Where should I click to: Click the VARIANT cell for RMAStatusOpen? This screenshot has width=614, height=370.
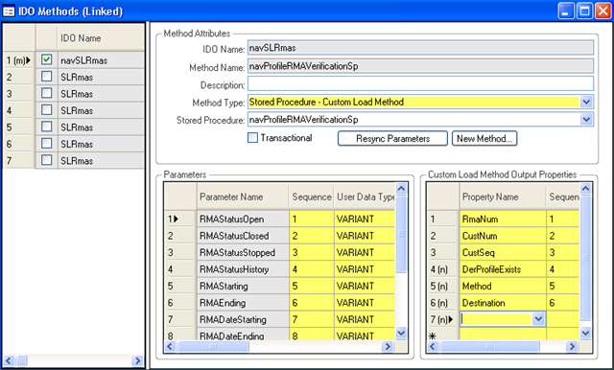pos(365,219)
